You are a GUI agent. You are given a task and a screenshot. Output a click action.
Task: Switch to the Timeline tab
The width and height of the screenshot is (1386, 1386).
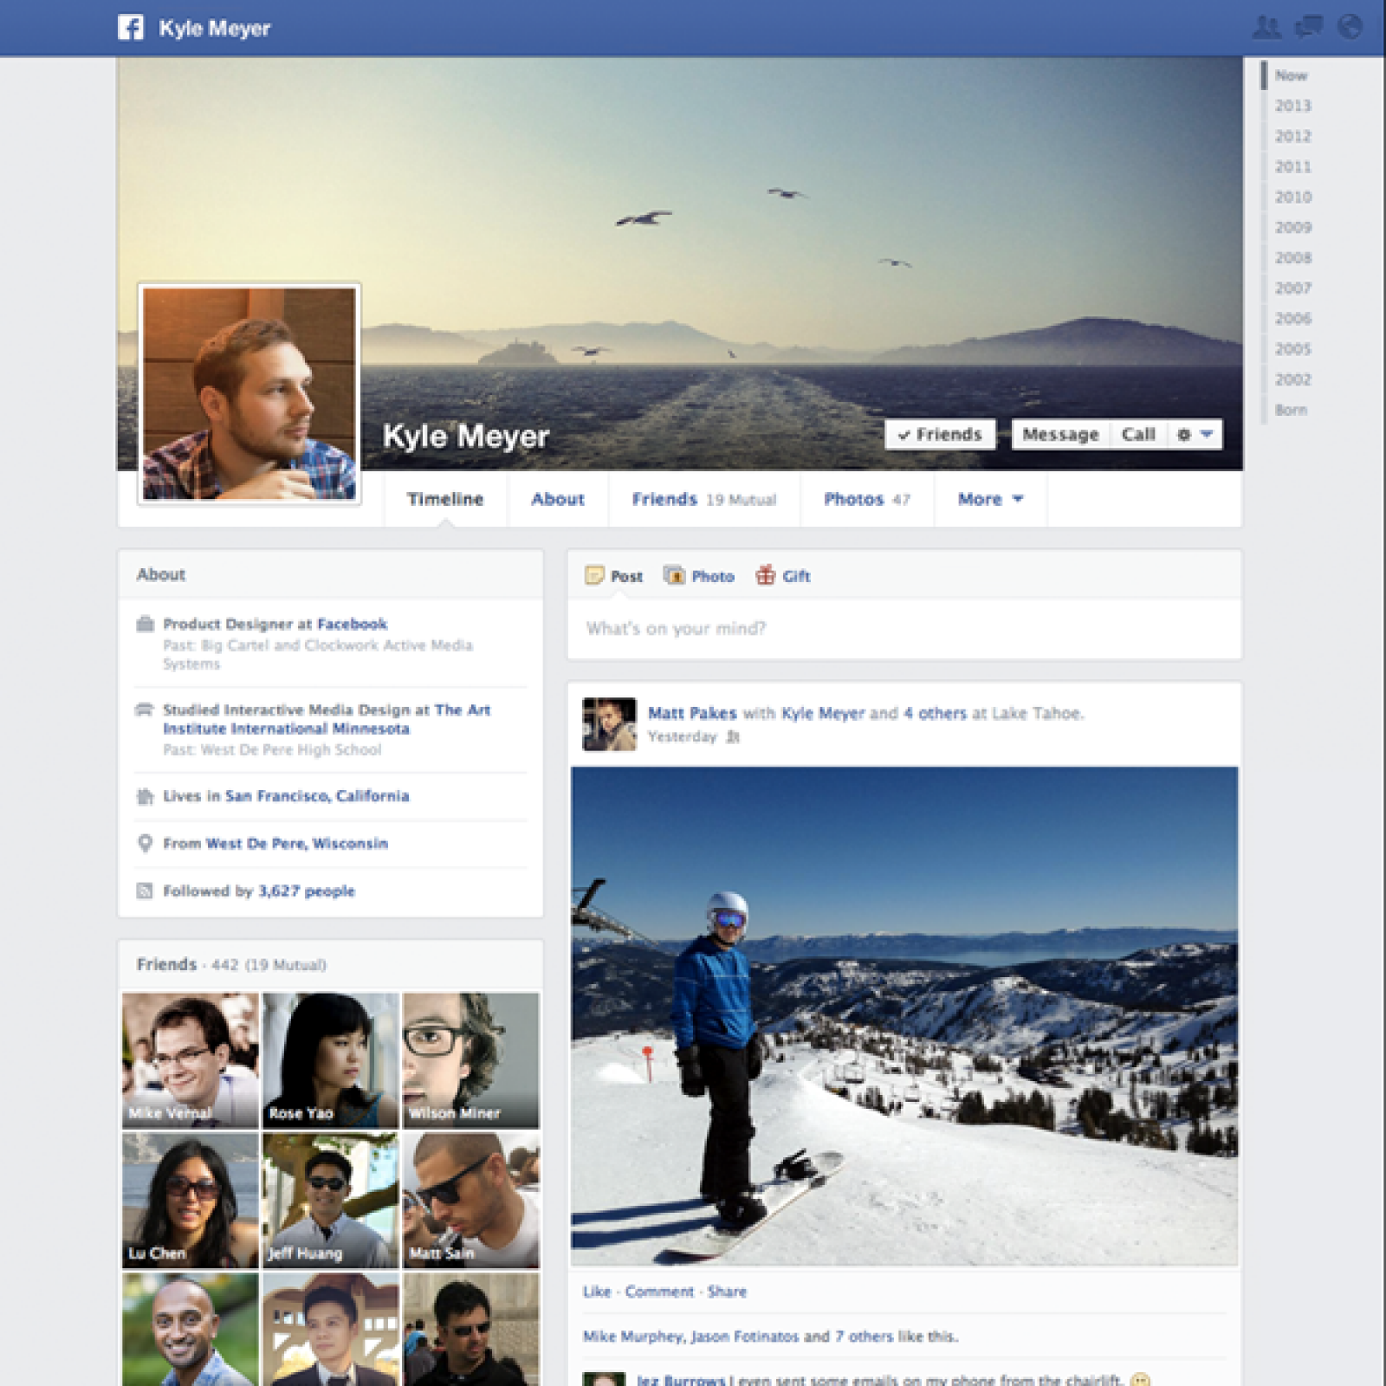point(445,499)
